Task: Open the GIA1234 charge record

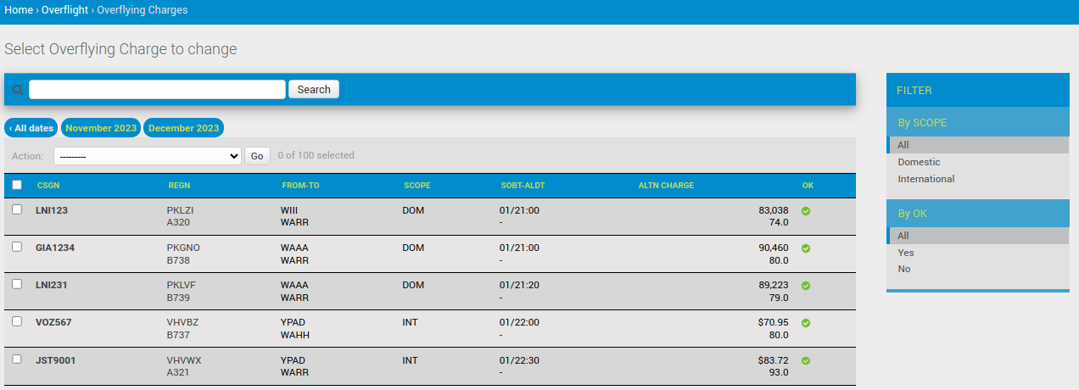Action: coord(56,248)
